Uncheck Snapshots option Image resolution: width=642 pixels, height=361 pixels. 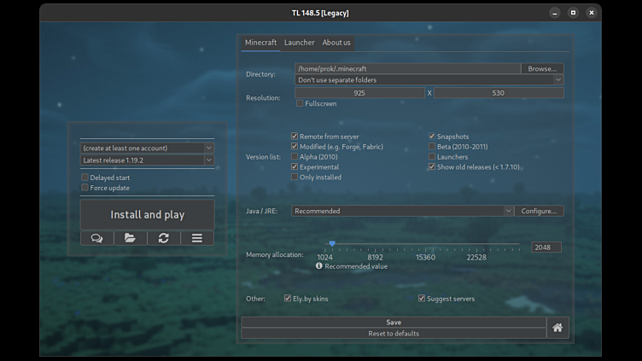tap(431, 137)
